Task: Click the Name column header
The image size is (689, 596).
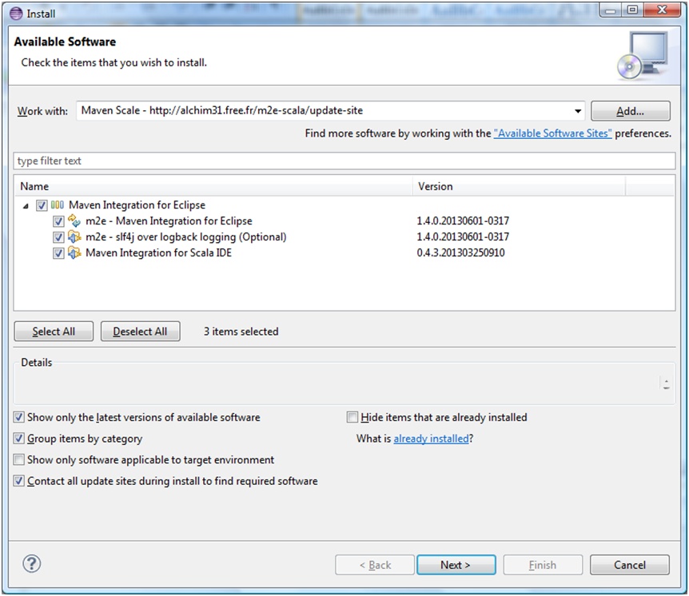Action: [213, 186]
